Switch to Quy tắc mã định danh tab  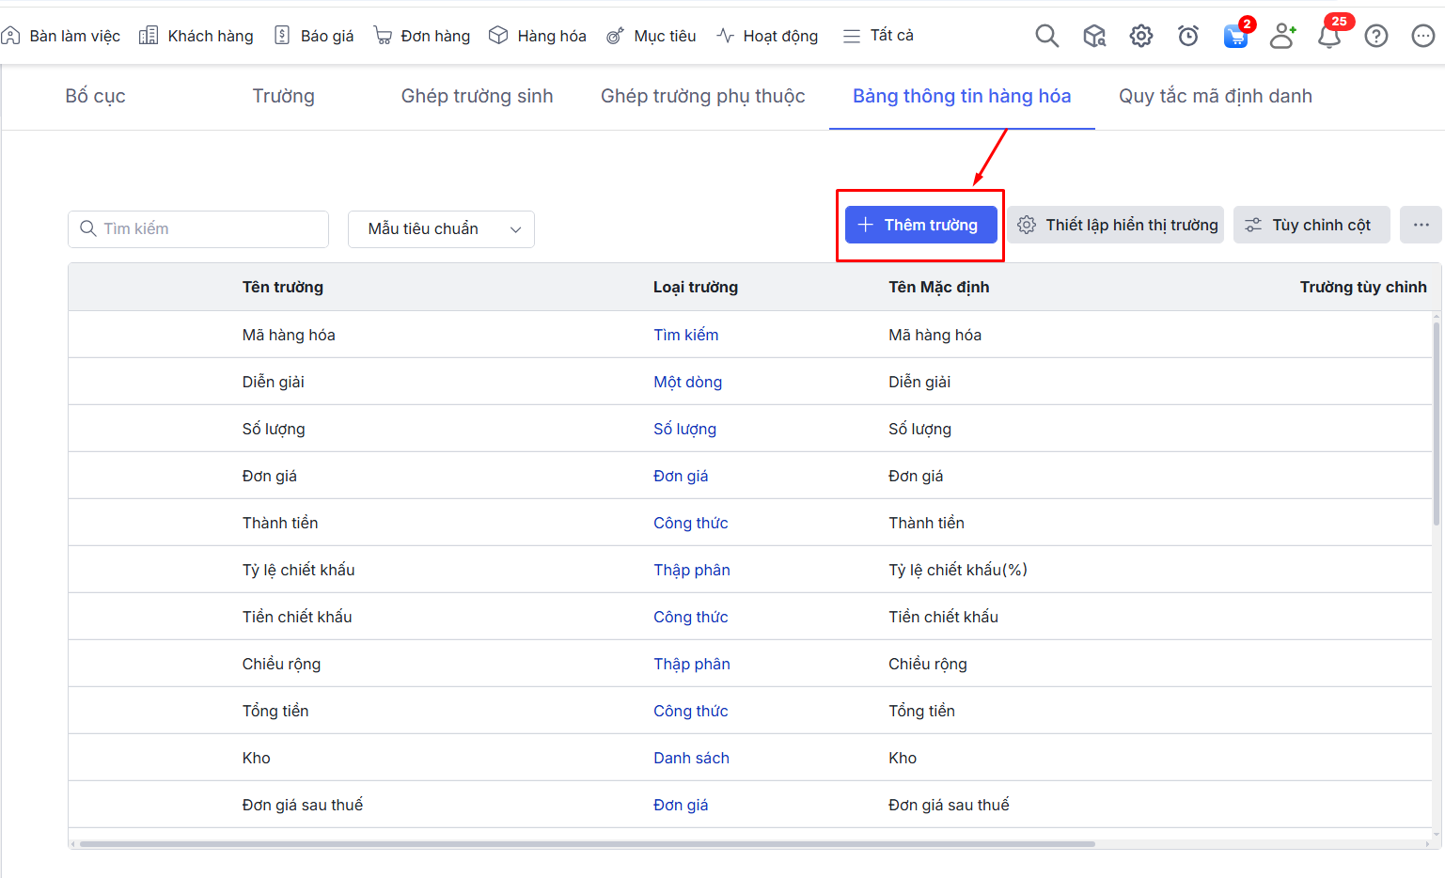pos(1215,96)
